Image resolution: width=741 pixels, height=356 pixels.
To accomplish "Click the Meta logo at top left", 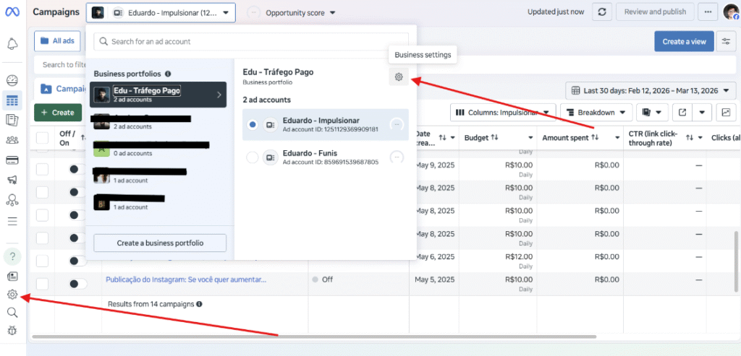I will click(x=13, y=12).
